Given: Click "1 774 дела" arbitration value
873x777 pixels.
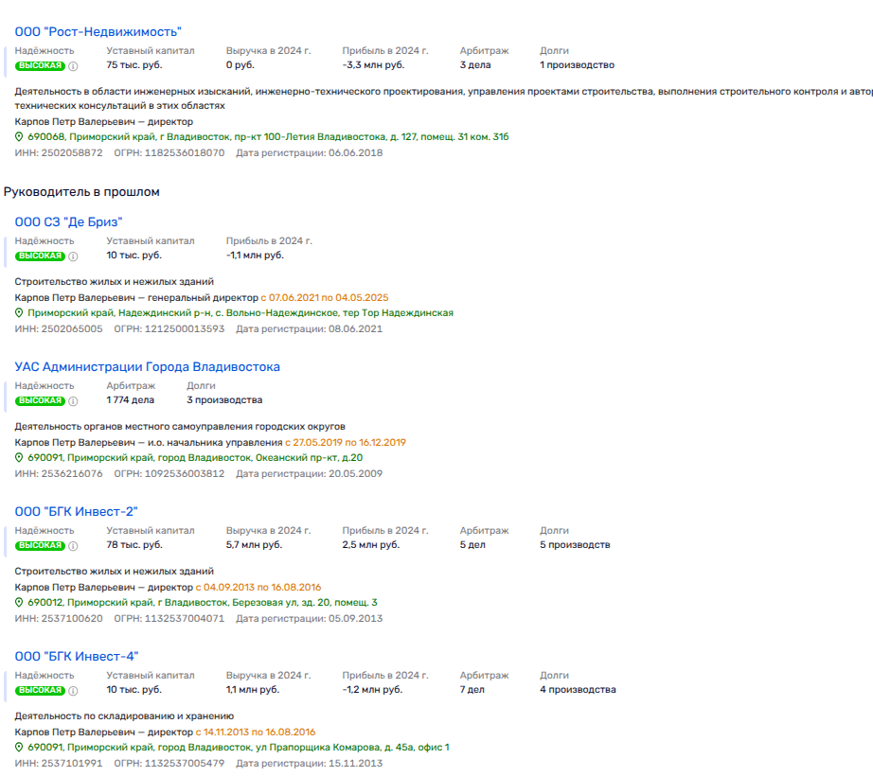Looking at the screenshot, I should tap(130, 400).
